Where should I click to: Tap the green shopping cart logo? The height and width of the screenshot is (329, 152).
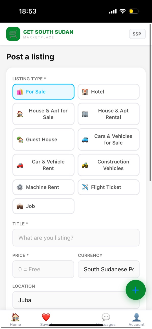(13, 34)
